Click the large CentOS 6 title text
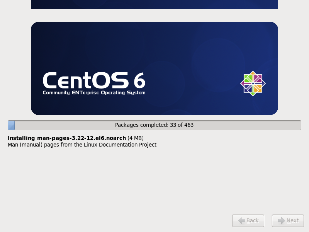Image resolution: width=309 pixels, height=232 pixels. [94, 80]
